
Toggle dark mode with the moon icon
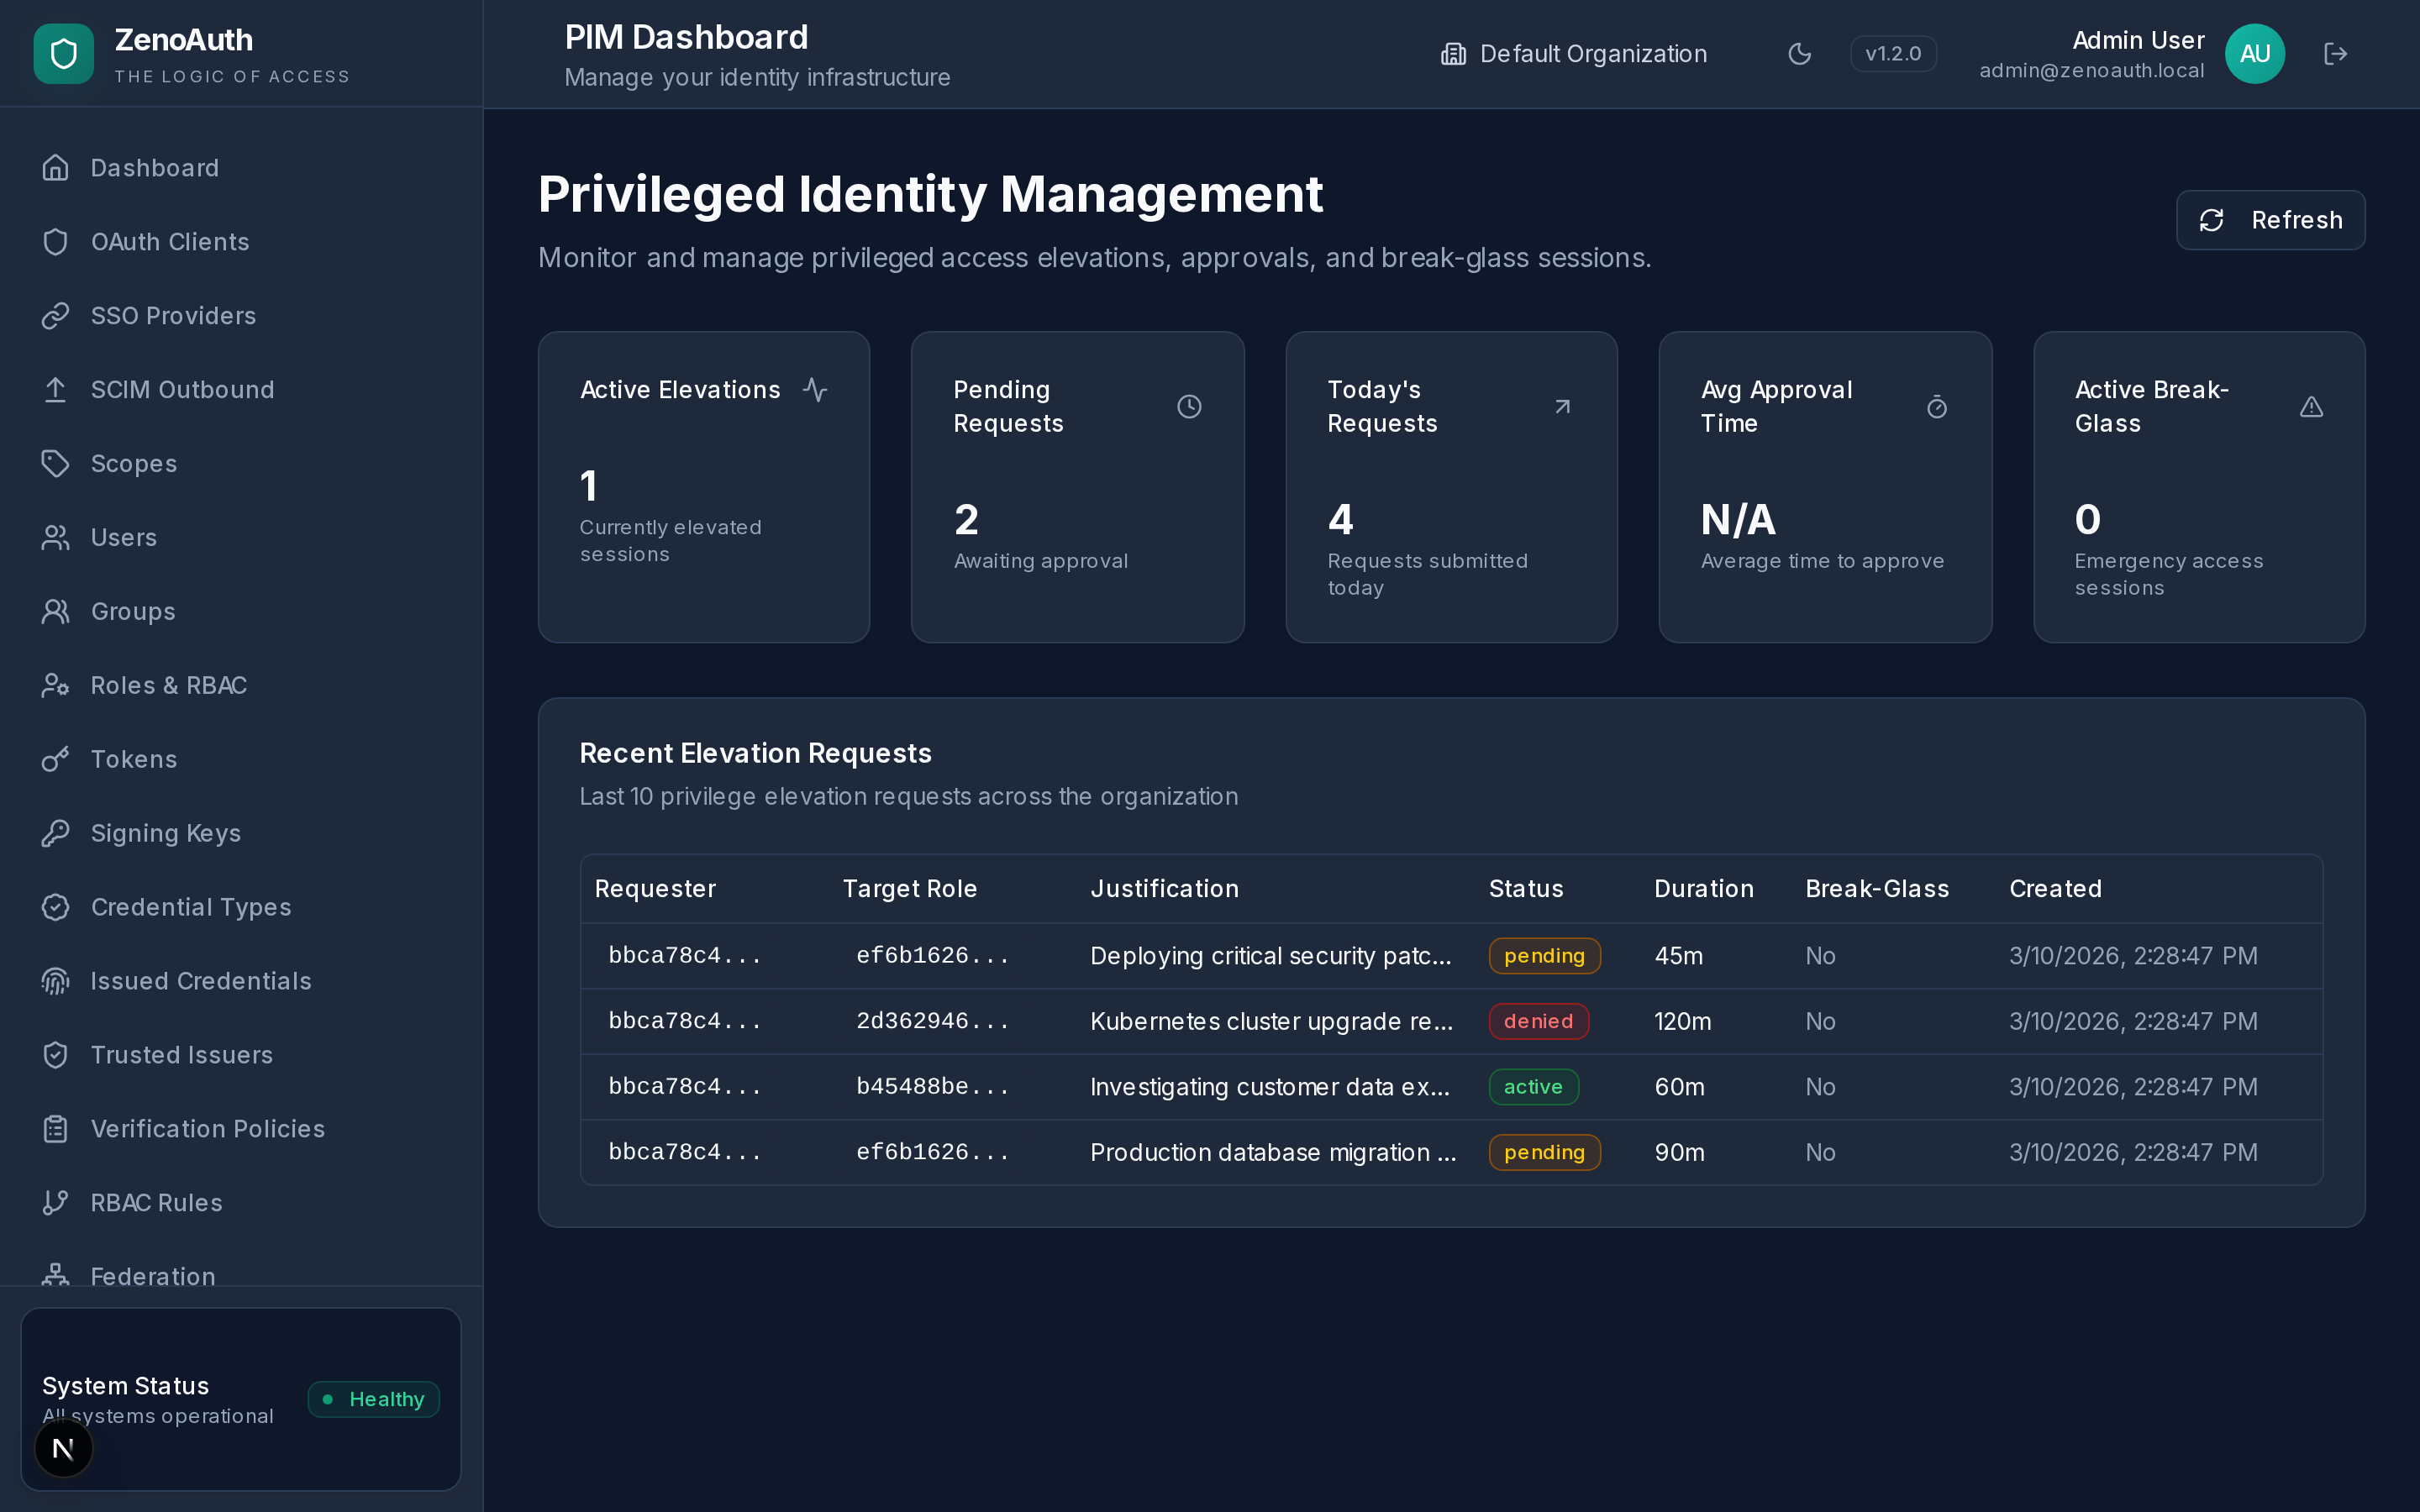(1799, 53)
